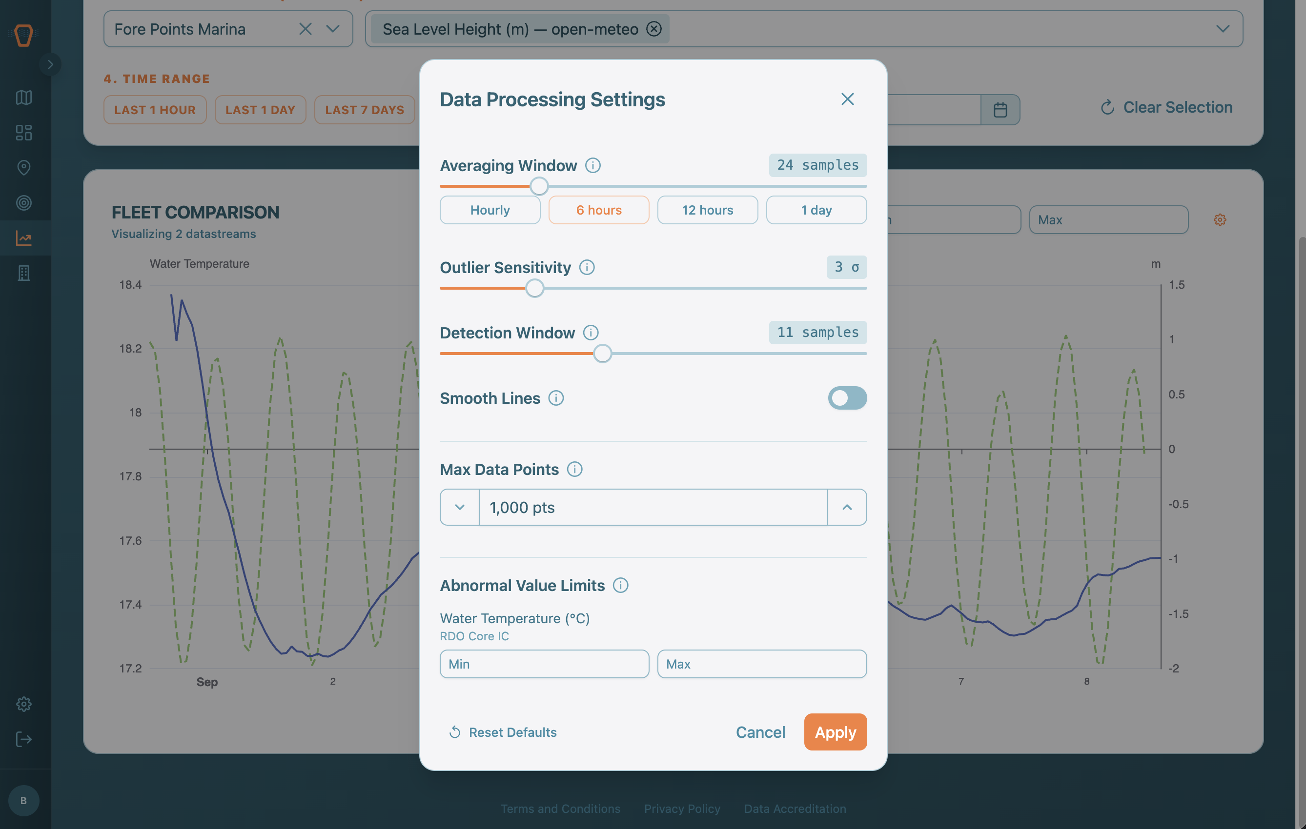Click the app logo in the sidebar

[x=24, y=36]
